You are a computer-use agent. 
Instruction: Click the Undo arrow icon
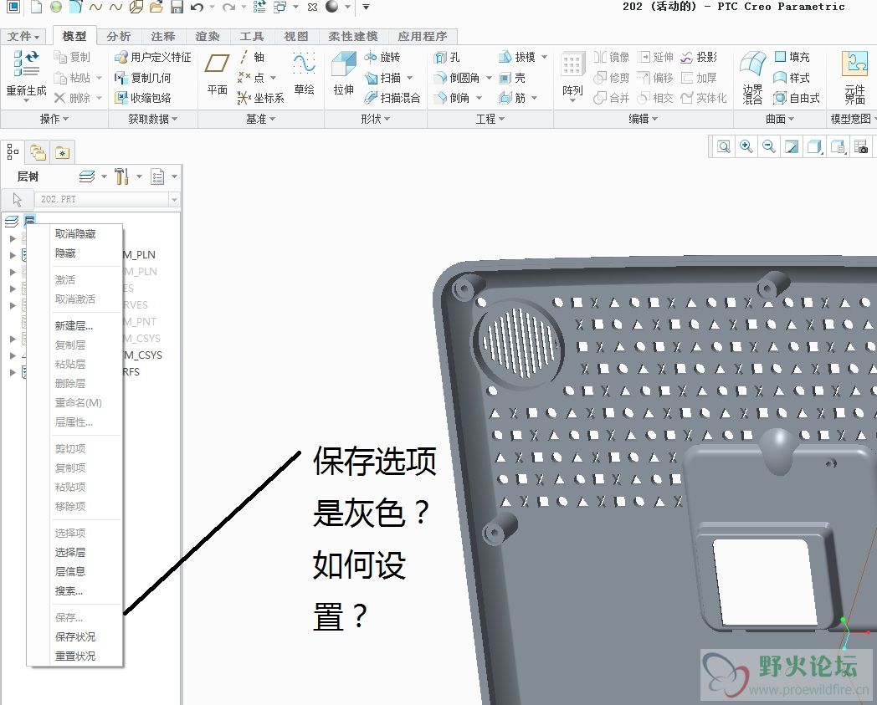click(x=197, y=7)
